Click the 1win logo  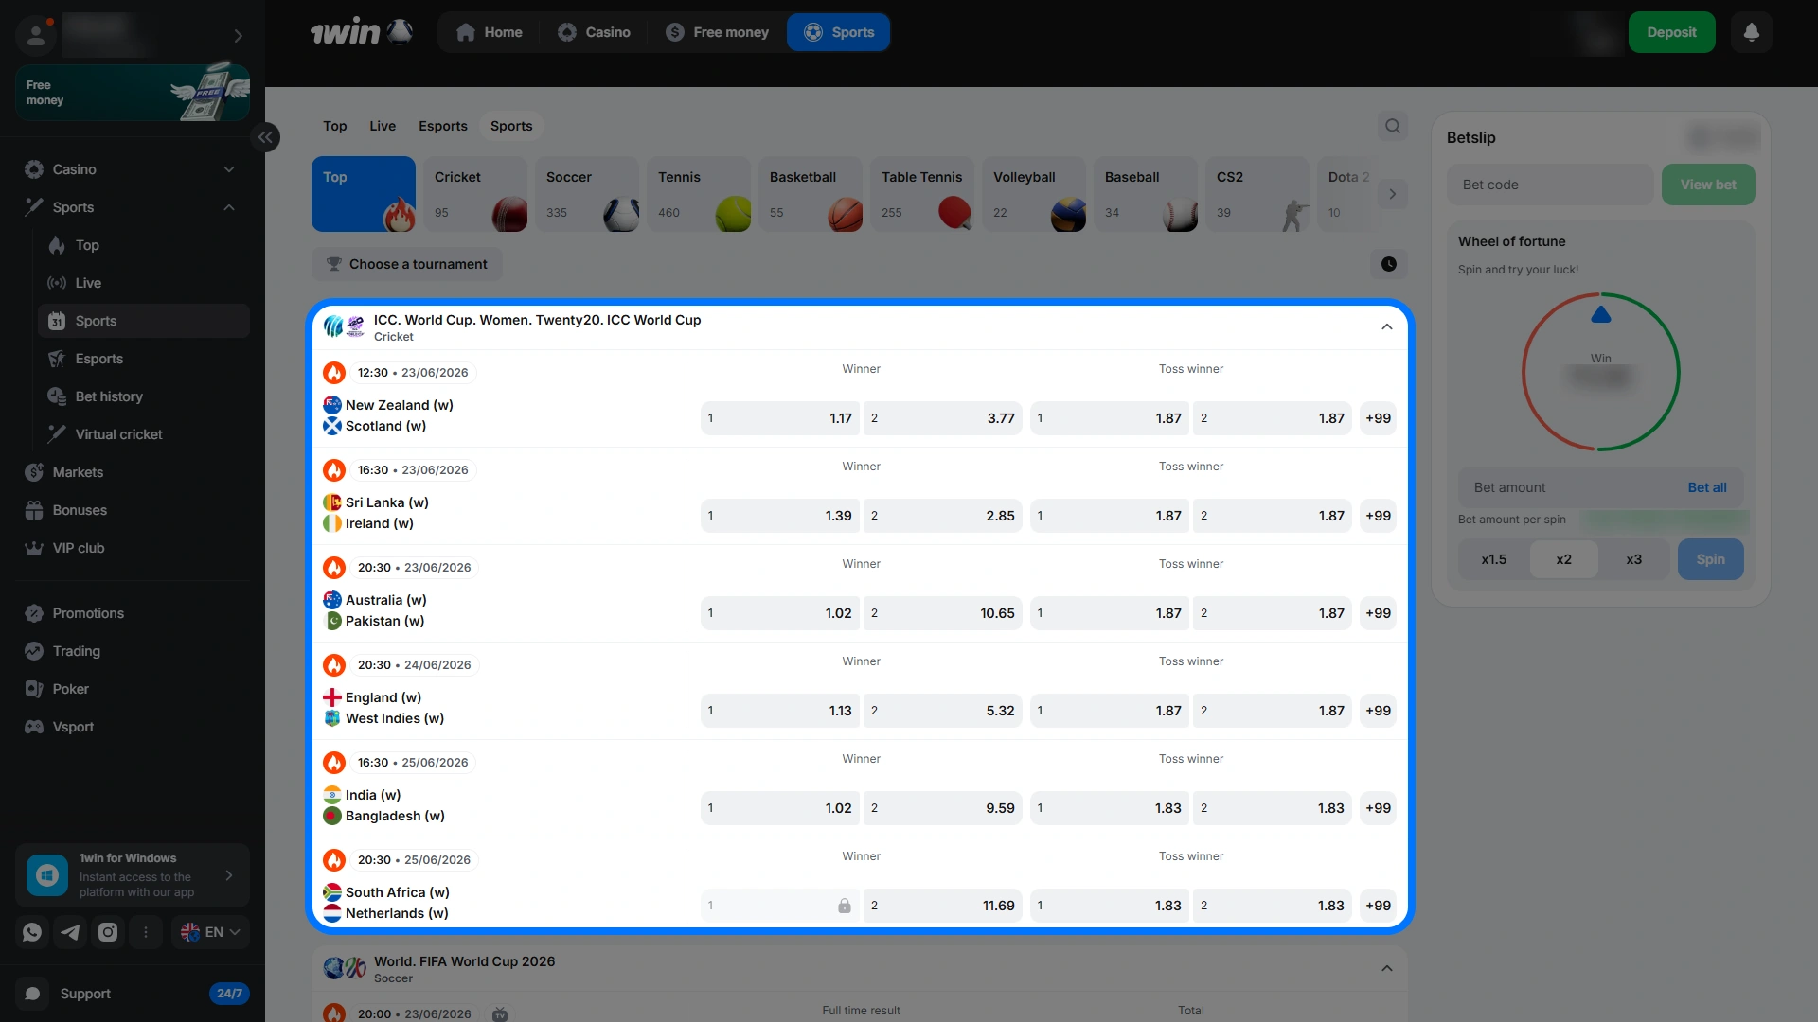coord(361,32)
